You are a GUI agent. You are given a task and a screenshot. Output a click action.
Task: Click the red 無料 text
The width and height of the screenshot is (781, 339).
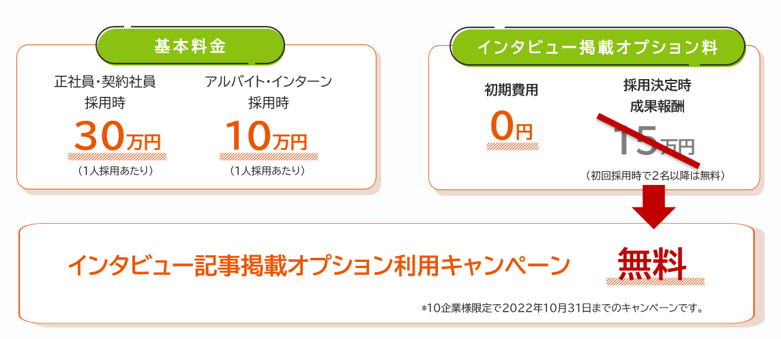[x=651, y=261]
